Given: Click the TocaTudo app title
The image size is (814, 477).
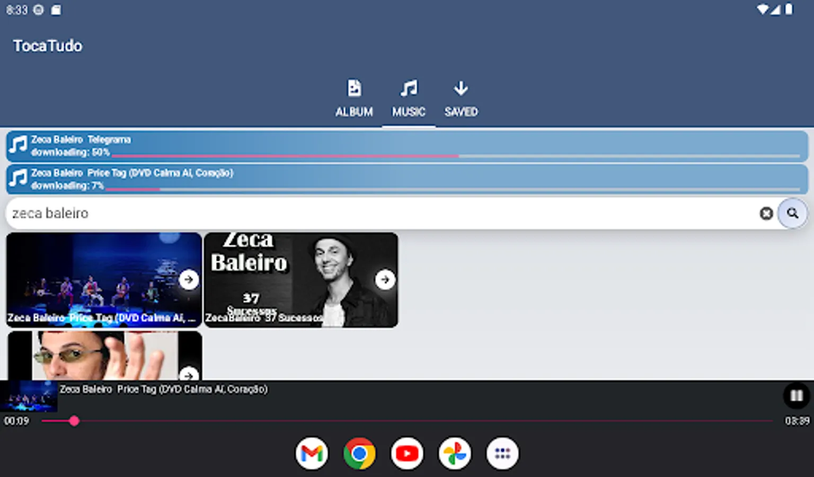Looking at the screenshot, I should coord(48,46).
